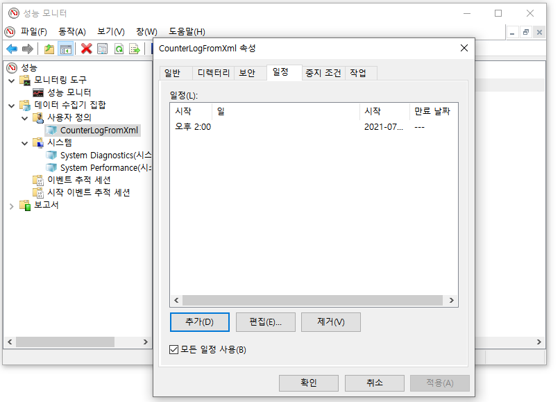Collapse the 모니터링 도구 tree node
Viewport: 560px width, 402px height.
pos(11,81)
